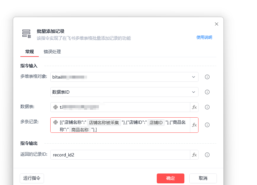The height and width of the screenshot is (185, 257).
Task: Open the 使用说明 link
Action: coord(204,37)
